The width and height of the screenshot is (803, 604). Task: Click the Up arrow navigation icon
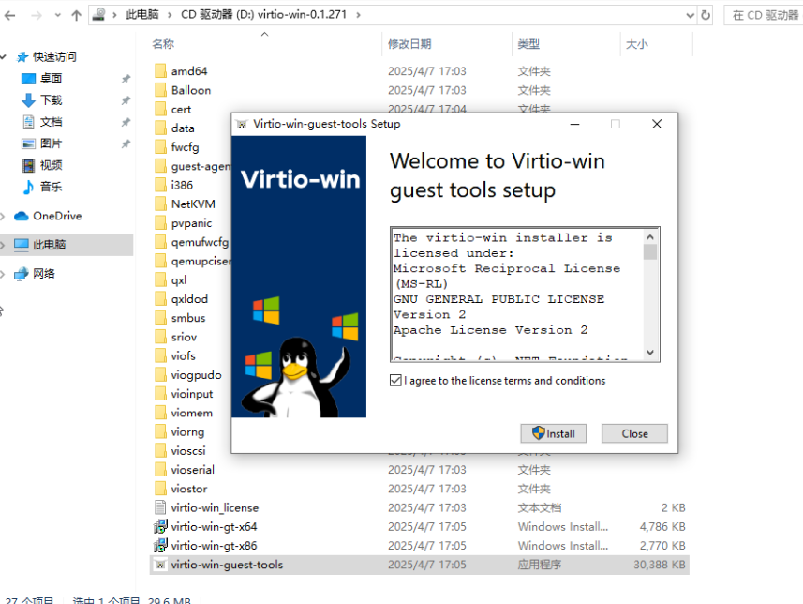[x=77, y=15]
